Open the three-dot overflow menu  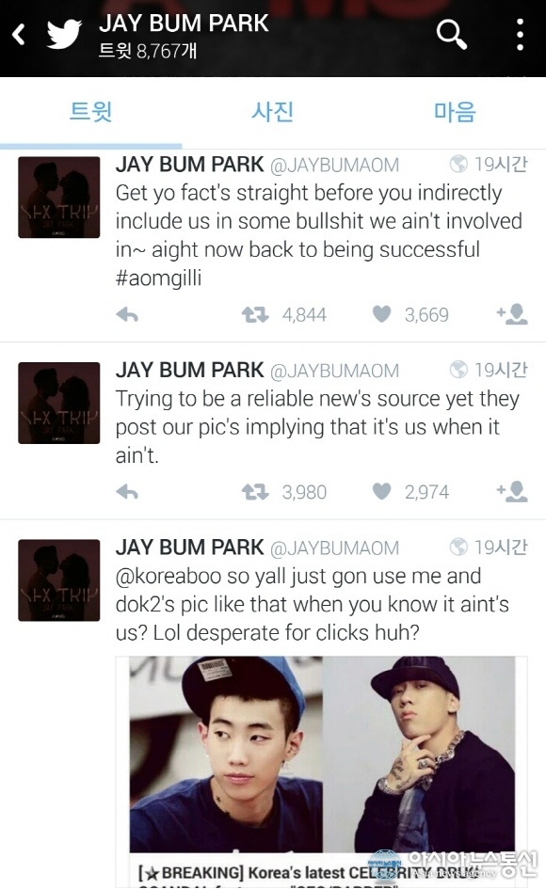[x=520, y=35]
